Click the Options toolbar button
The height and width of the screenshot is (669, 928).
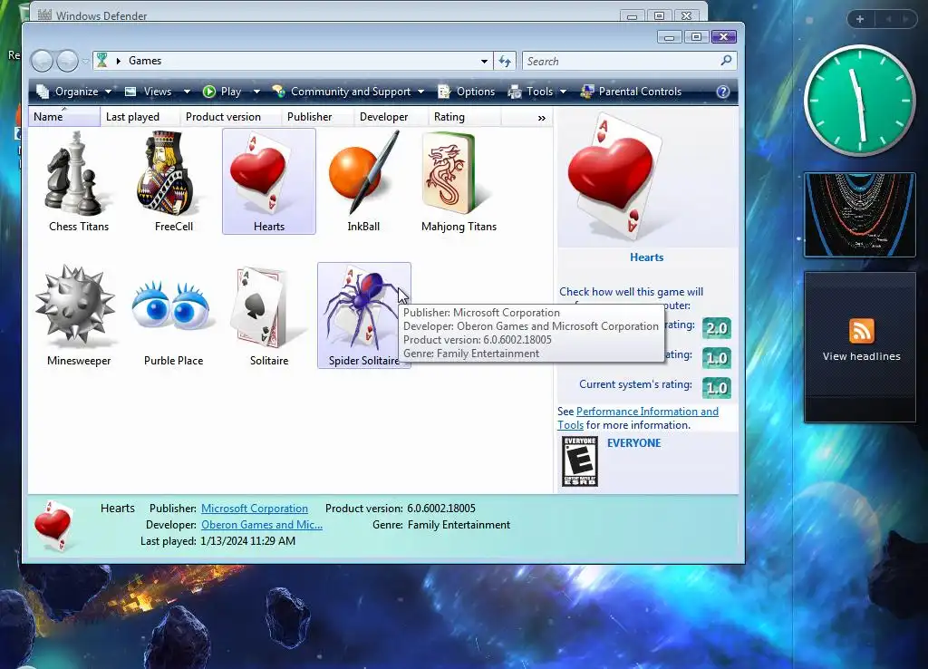pos(467,92)
